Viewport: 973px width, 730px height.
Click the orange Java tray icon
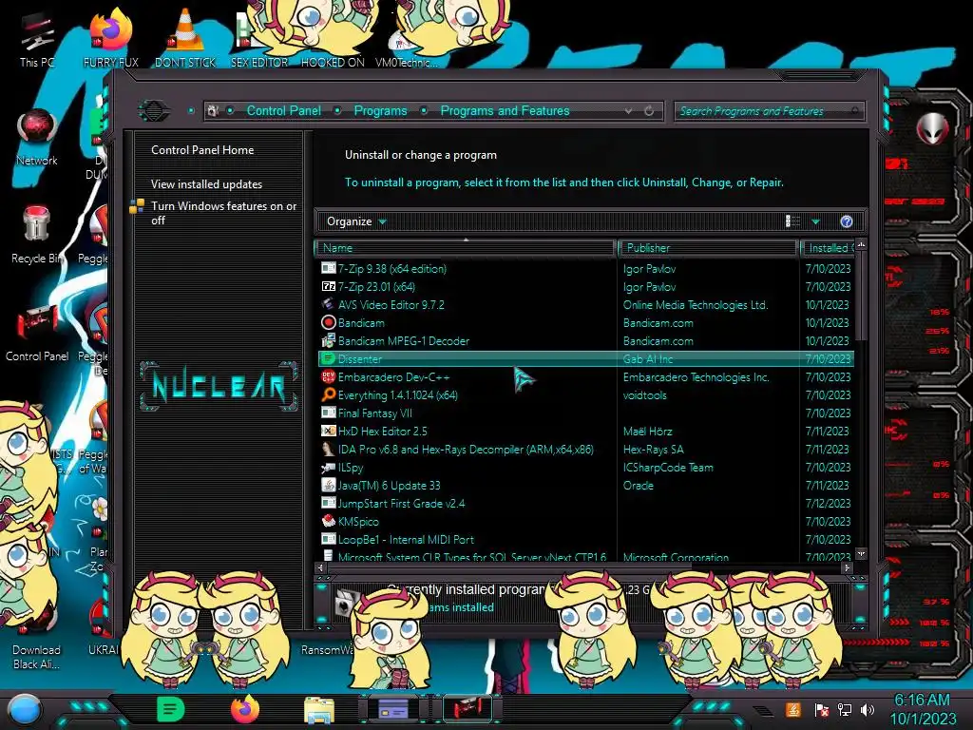(x=793, y=709)
